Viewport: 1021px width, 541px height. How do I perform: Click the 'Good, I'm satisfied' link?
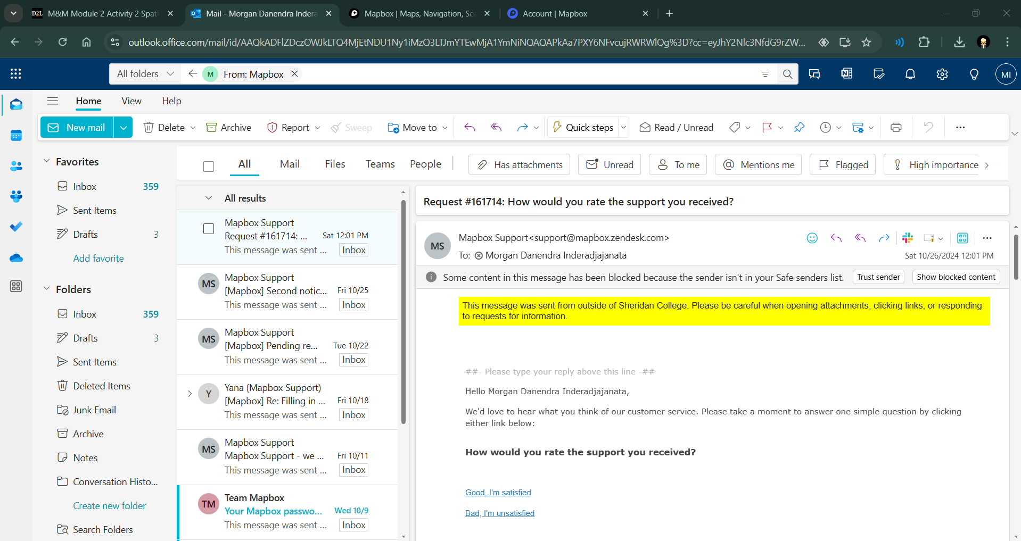point(498,493)
